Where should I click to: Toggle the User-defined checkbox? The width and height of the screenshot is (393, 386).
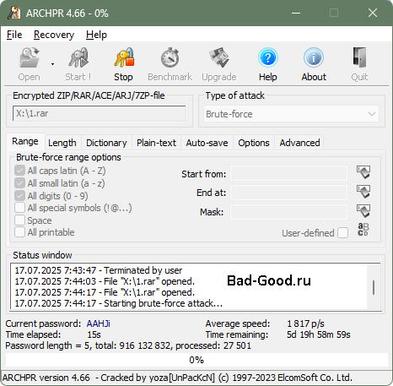(342, 233)
